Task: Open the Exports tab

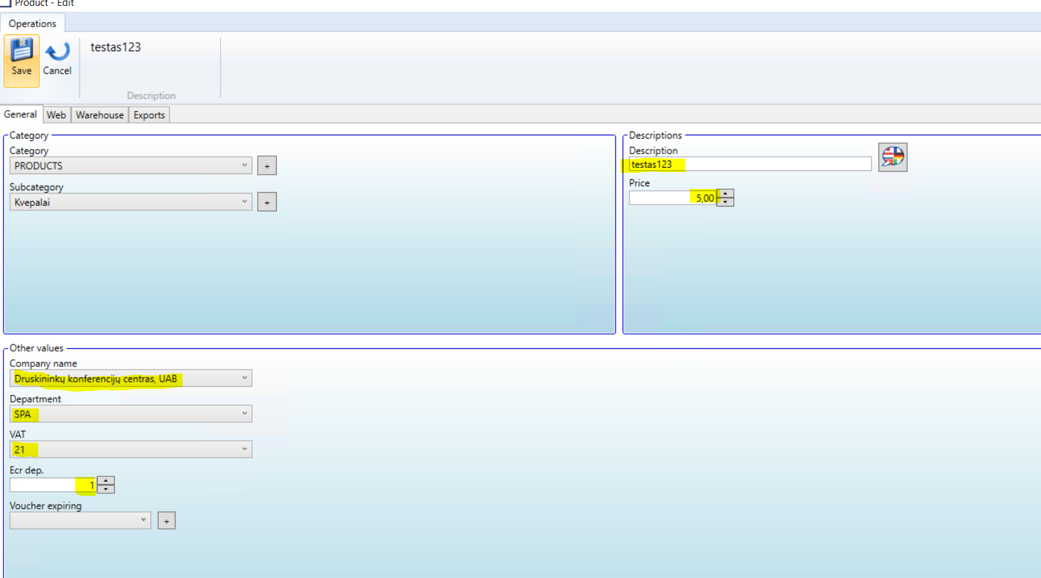Action: [150, 115]
